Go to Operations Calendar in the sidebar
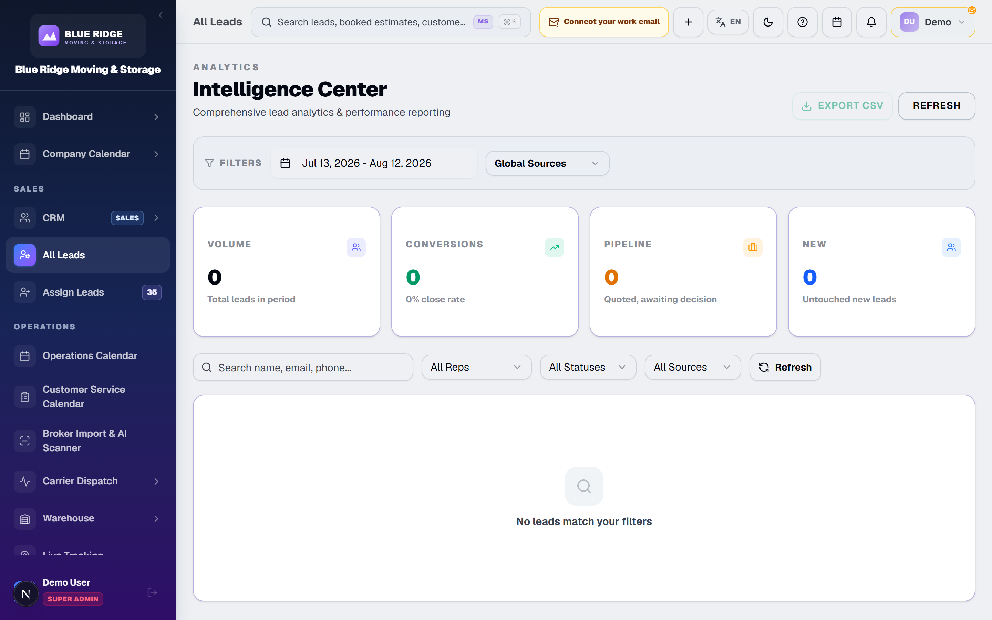992x620 pixels. 88,355
